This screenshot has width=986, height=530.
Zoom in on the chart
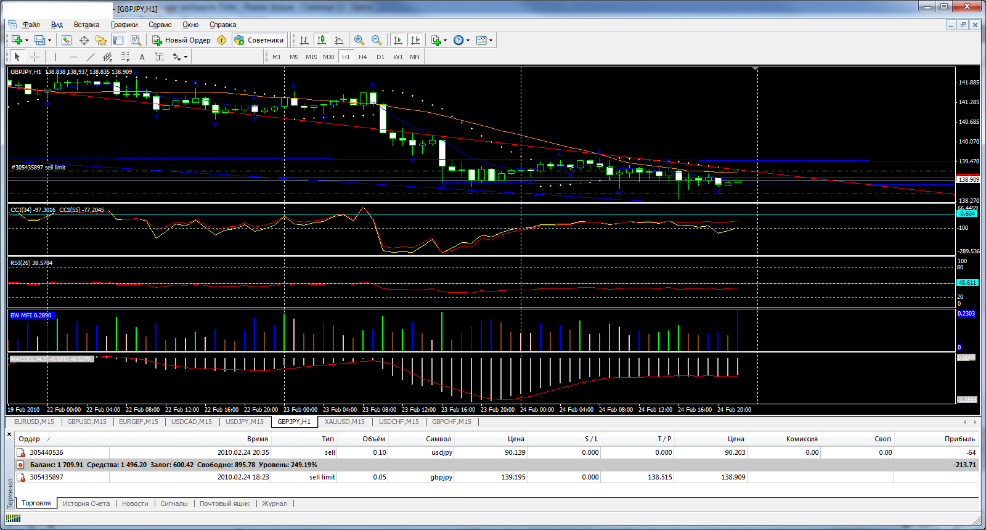(359, 40)
